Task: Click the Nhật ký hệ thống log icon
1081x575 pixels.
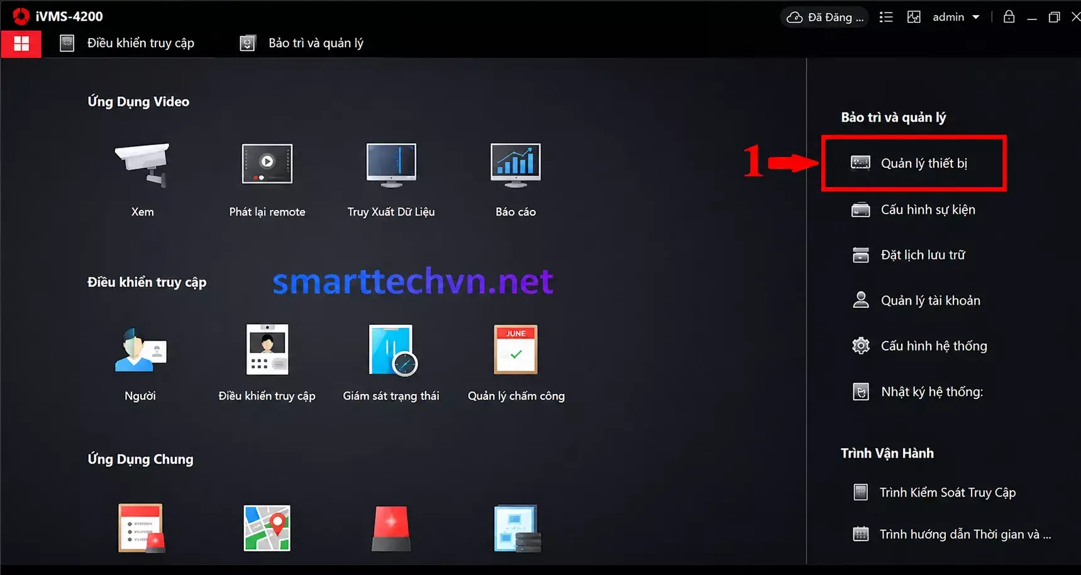Action: (x=860, y=392)
